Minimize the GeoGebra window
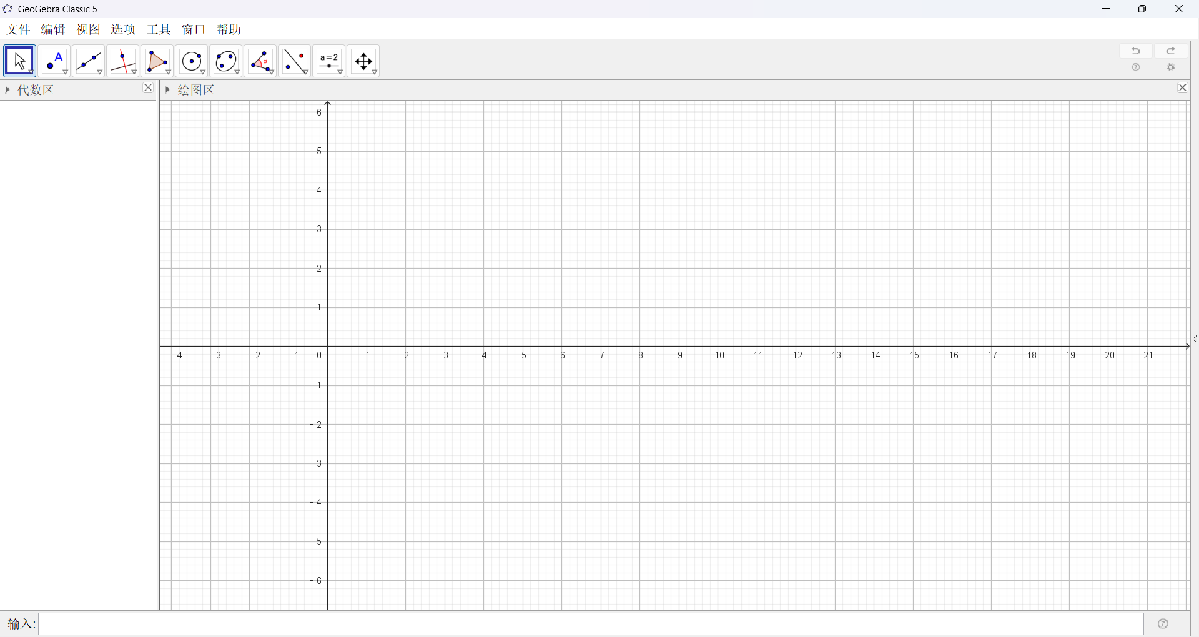This screenshot has height=637, width=1199. point(1107,9)
